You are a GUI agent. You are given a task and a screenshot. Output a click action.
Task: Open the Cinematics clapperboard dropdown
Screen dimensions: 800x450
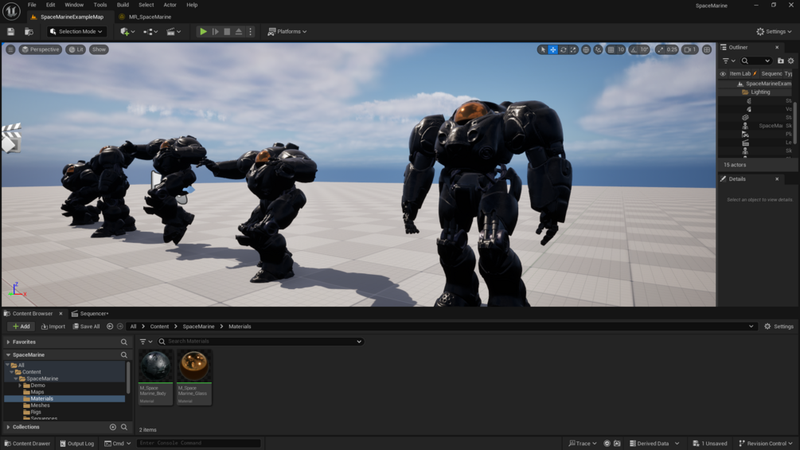click(x=174, y=32)
